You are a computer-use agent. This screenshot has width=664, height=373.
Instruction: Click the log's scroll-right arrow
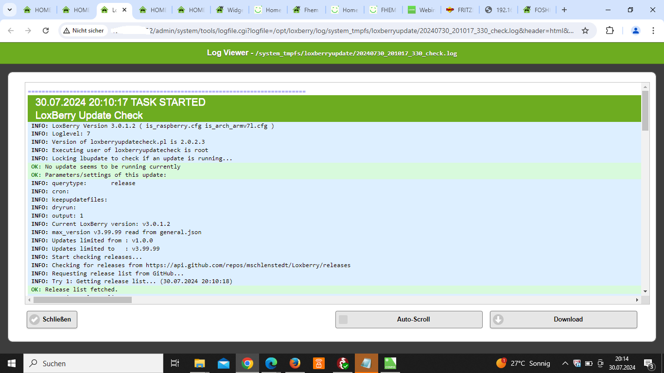637,300
